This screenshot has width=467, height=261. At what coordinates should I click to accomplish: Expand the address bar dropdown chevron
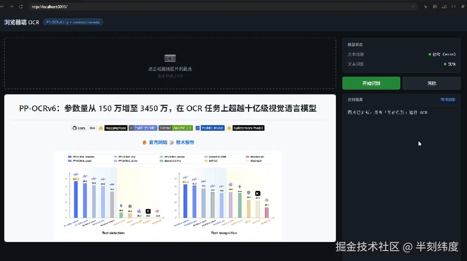(x=412, y=6)
